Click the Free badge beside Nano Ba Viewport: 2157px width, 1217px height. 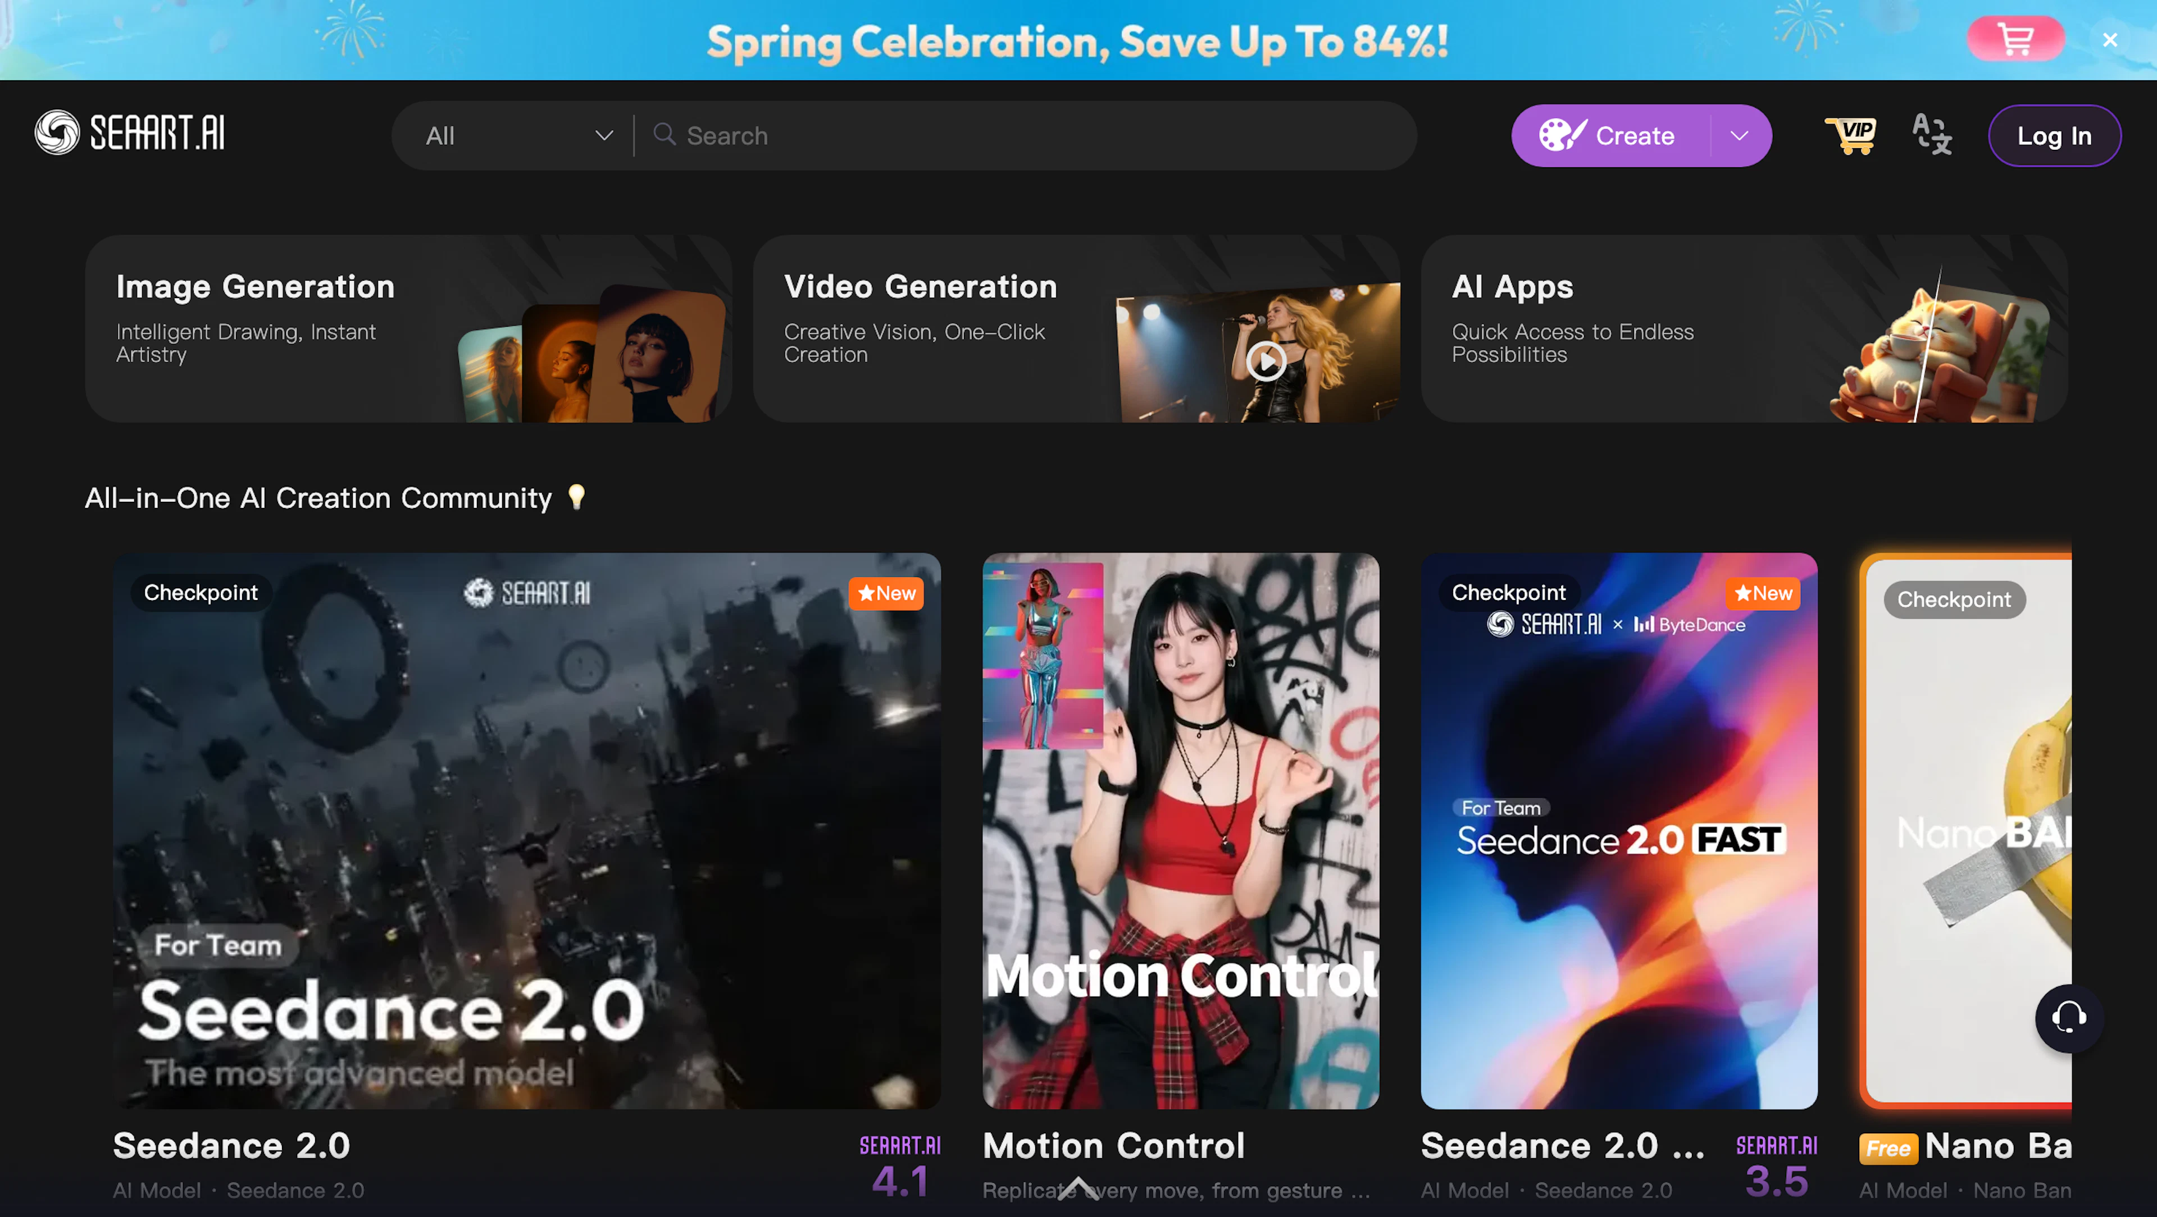pyautogui.click(x=1888, y=1149)
